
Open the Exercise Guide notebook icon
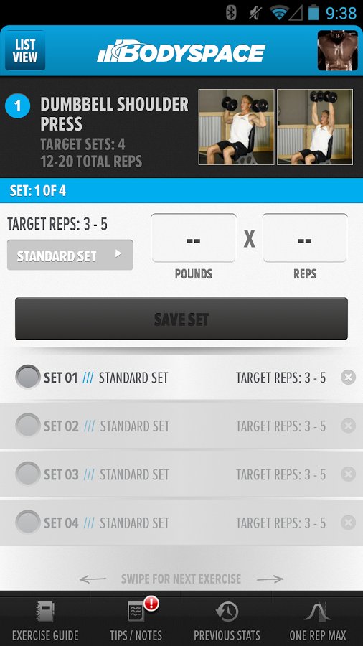coord(45,612)
